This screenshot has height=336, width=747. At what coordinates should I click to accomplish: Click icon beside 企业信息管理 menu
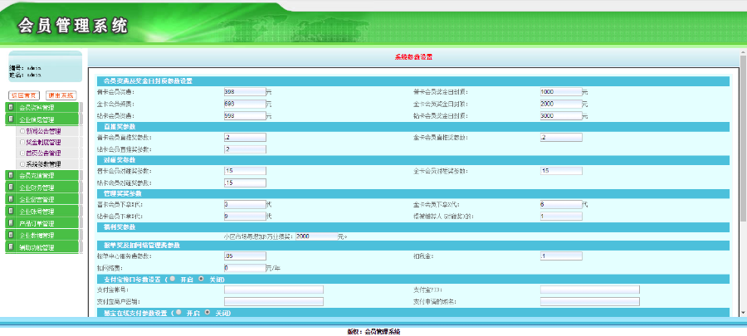pyautogui.click(x=11, y=119)
